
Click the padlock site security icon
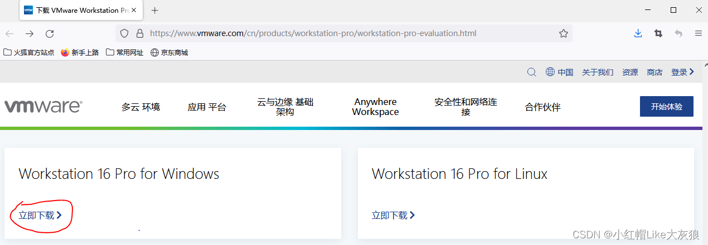pyautogui.click(x=139, y=33)
